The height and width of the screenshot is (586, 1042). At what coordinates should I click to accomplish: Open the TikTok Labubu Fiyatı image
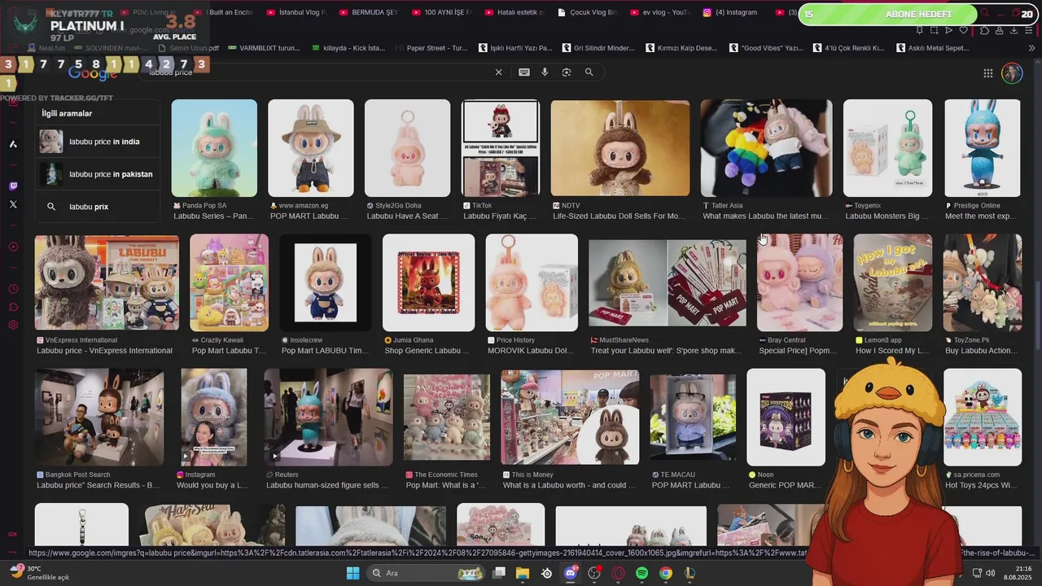[x=501, y=148]
